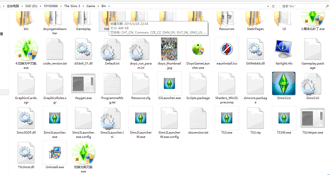
Task: Select TS3.exe game executable
Action: (x=227, y=121)
